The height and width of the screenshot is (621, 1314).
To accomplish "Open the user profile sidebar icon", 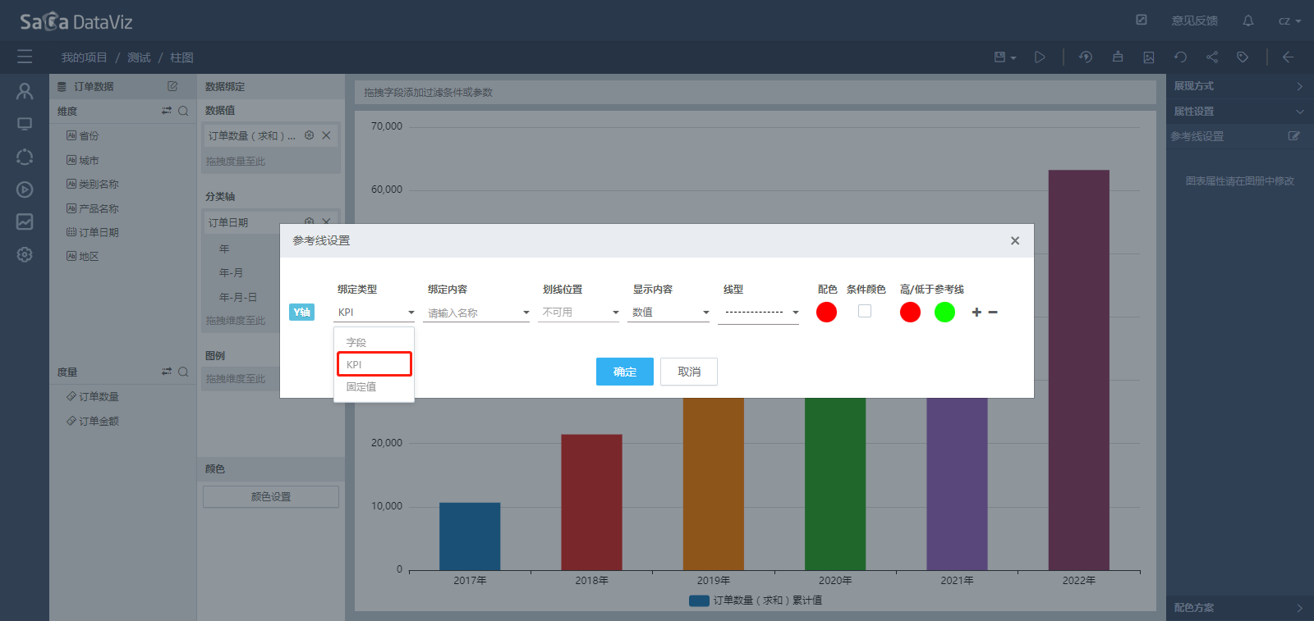I will [x=25, y=91].
